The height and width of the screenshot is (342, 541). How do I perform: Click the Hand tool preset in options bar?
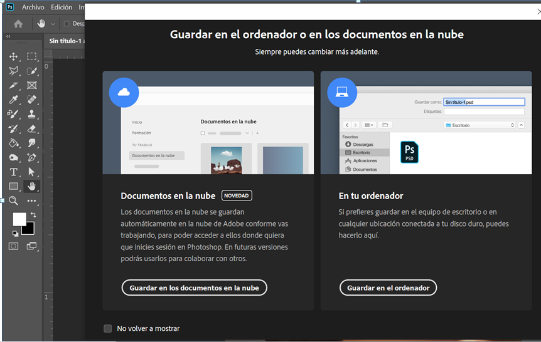(x=41, y=24)
